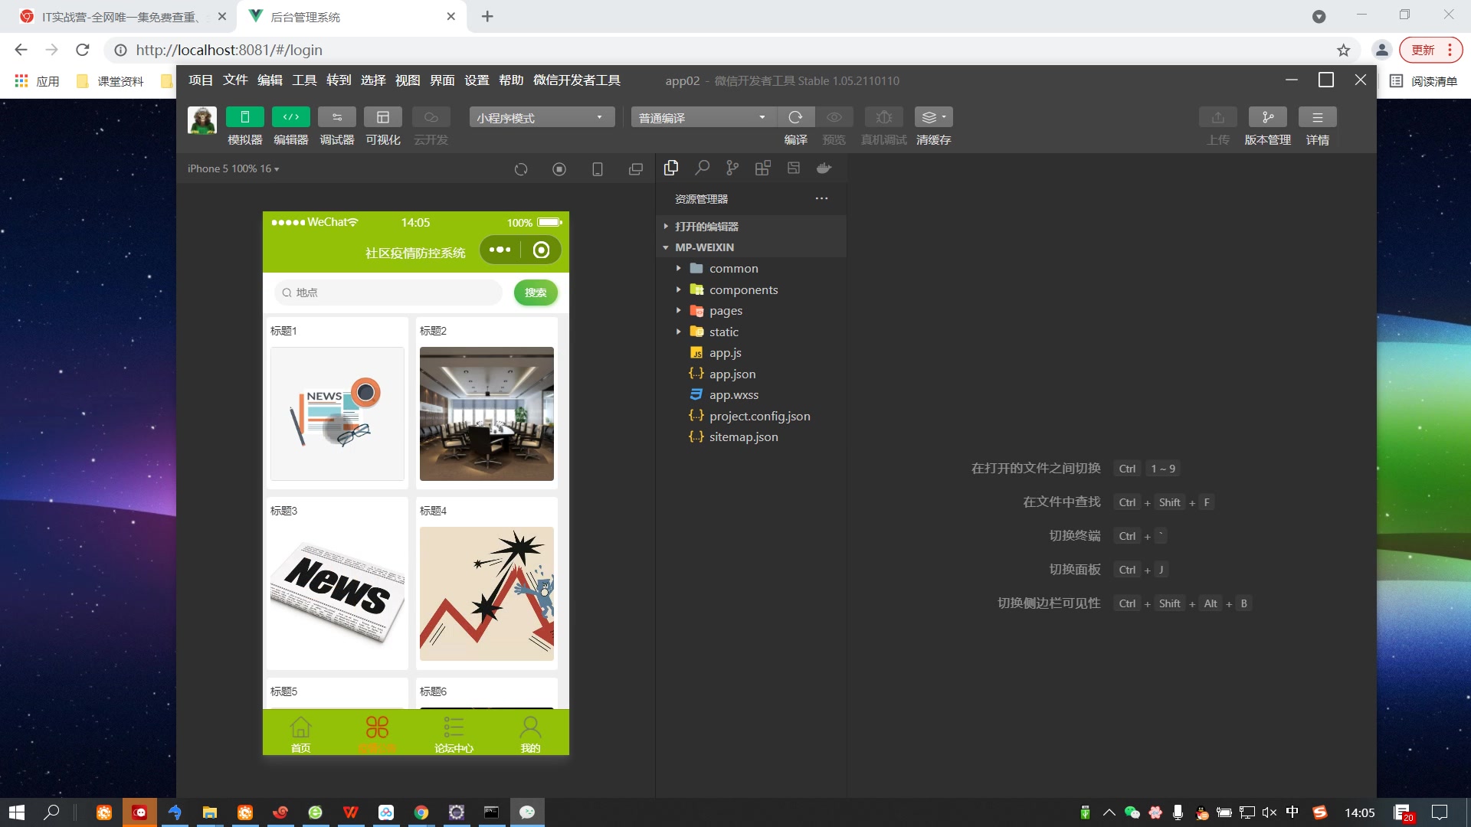Click the compile refresh icon
Viewport: 1471px width, 827px height.
[x=795, y=117]
